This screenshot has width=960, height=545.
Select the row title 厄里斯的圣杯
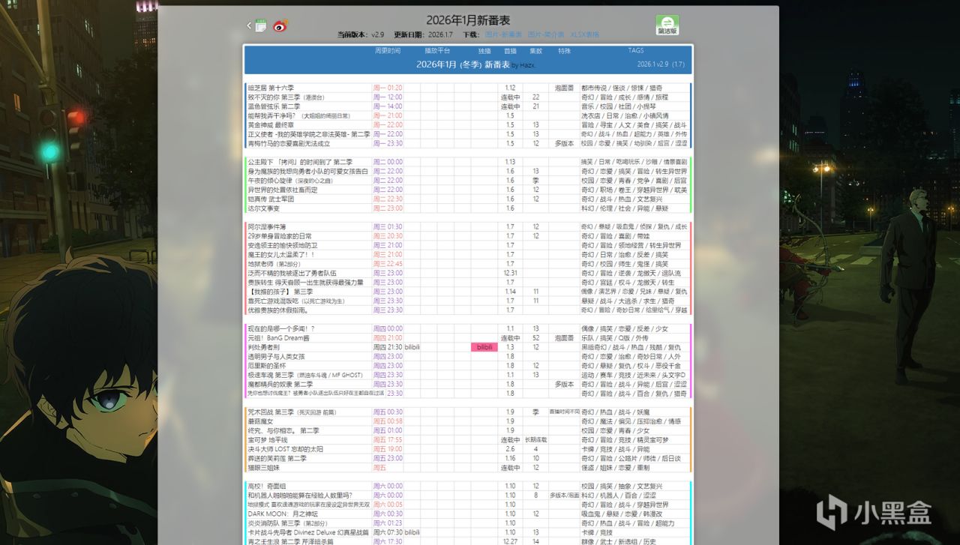pyautogui.click(x=267, y=366)
